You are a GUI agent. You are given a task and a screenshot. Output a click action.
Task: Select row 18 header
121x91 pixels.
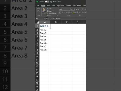coord(37,83)
